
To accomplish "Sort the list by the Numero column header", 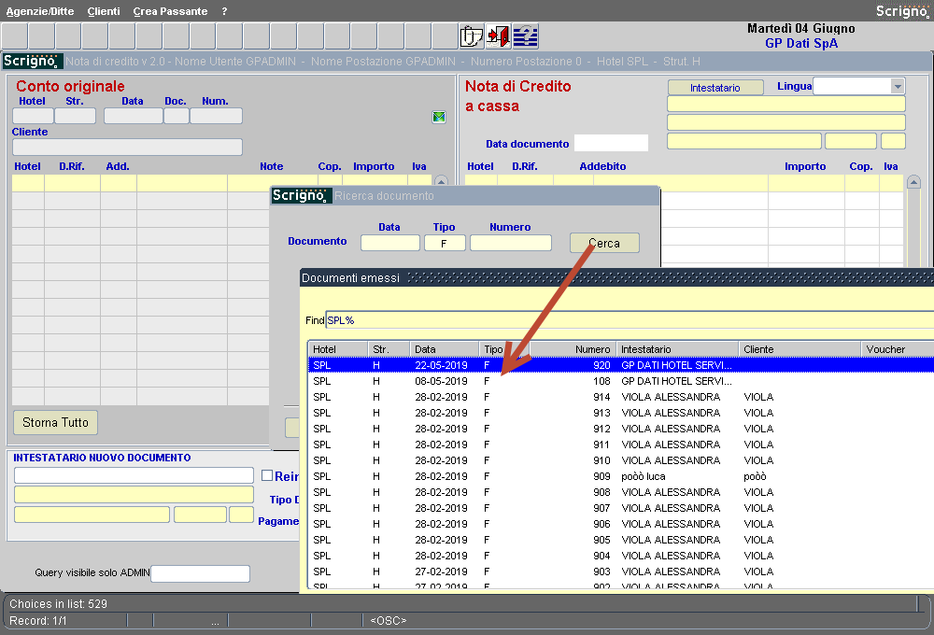I will tap(593, 348).
